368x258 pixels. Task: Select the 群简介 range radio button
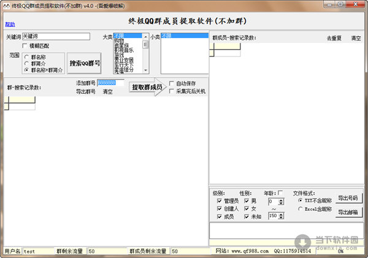(26, 64)
